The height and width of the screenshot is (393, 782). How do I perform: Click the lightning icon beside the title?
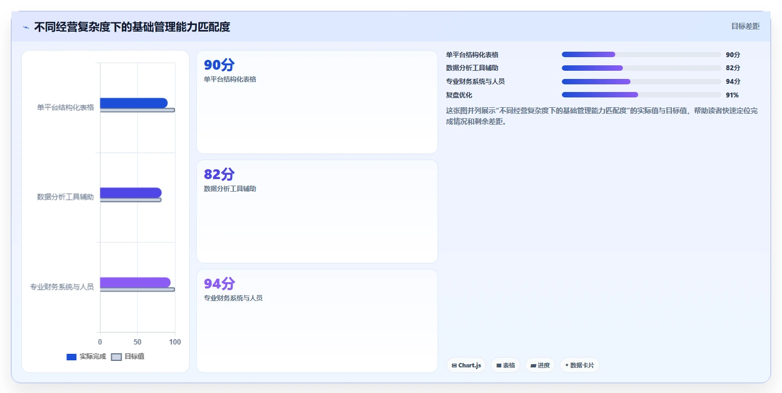pyautogui.click(x=26, y=27)
